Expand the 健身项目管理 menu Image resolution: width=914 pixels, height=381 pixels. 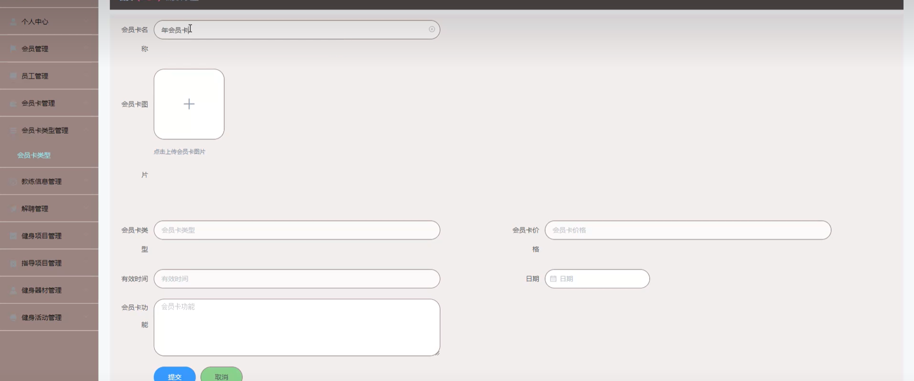click(x=49, y=235)
